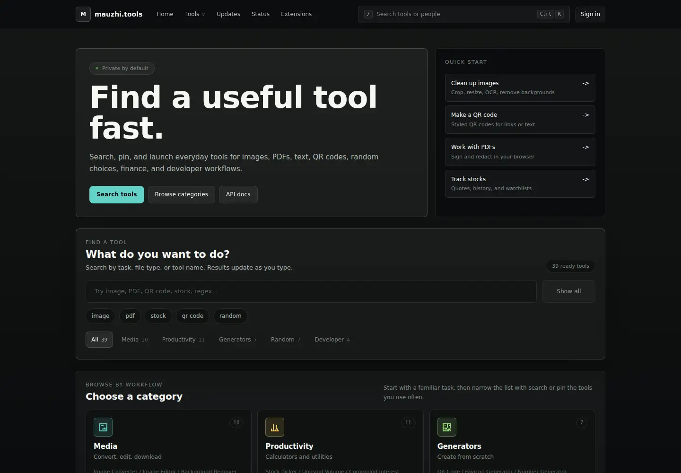The height and width of the screenshot is (473, 681).
Task: Go to the Home page
Action: pyautogui.click(x=165, y=14)
